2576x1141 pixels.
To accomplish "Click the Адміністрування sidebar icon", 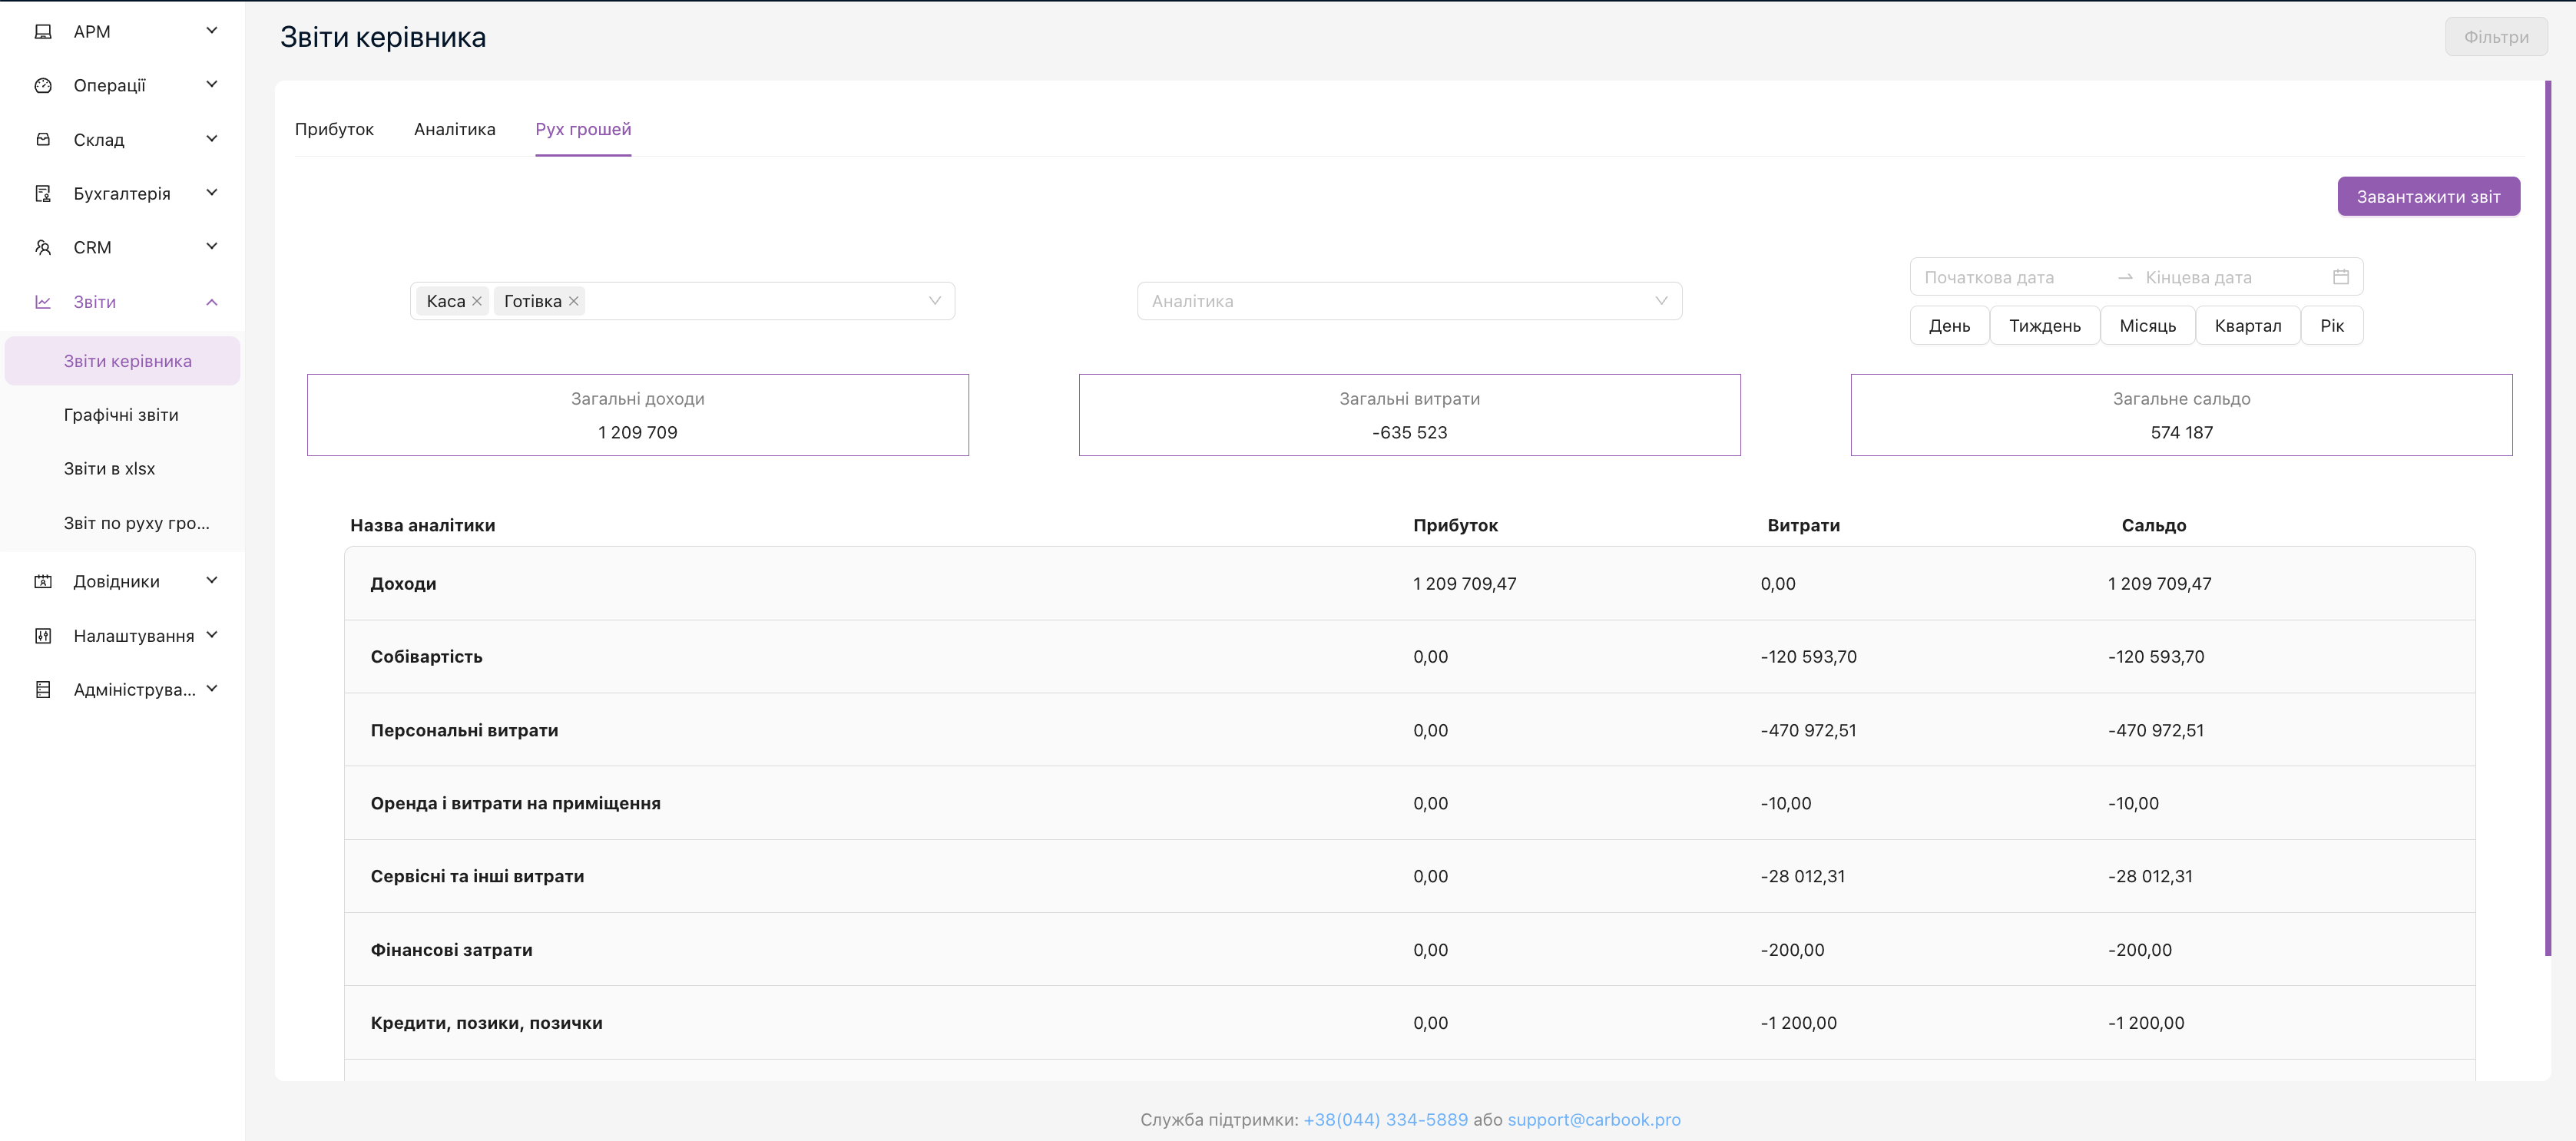I will click(x=43, y=690).
